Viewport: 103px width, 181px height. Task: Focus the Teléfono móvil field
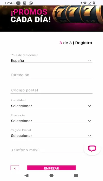(x=48, y=150)
